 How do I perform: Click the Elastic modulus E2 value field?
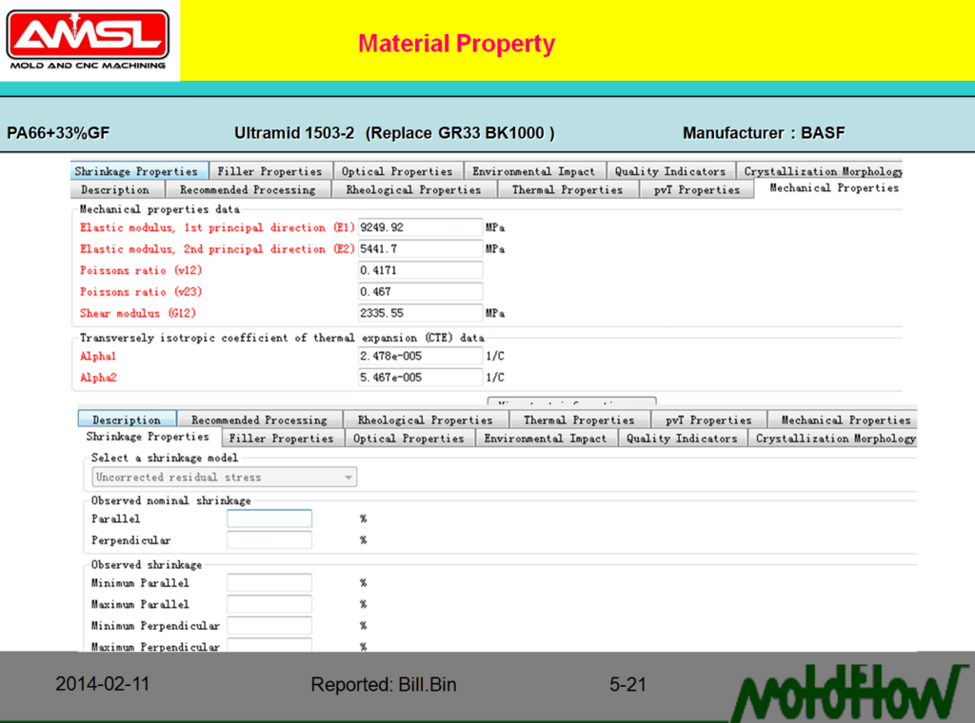pyautogui.click(x=420, y=249)
